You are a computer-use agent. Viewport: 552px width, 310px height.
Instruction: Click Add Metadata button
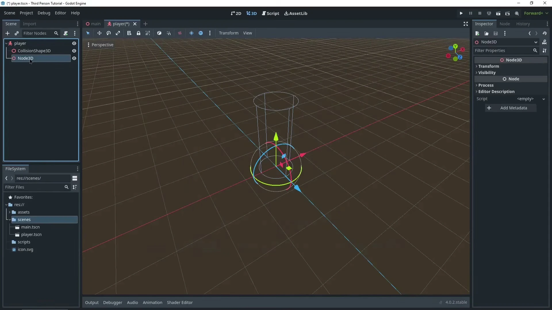coord(511,108)
